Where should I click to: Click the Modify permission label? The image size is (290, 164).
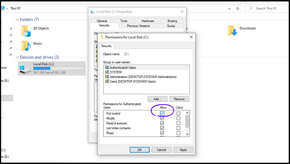[x=111, y=118]
